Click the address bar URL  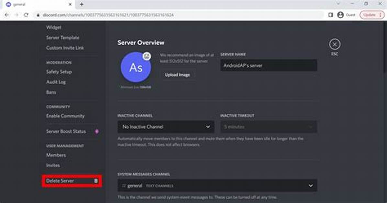click(x=108, y=15)
